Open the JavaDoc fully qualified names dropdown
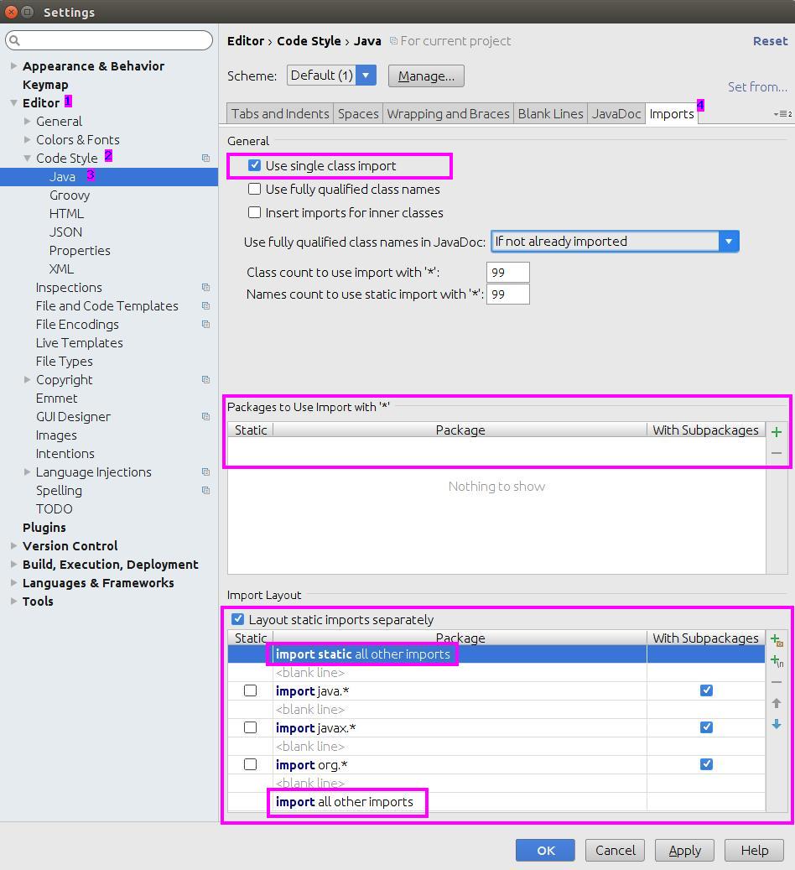Viewport: 795px width, 870px height. 729,241
